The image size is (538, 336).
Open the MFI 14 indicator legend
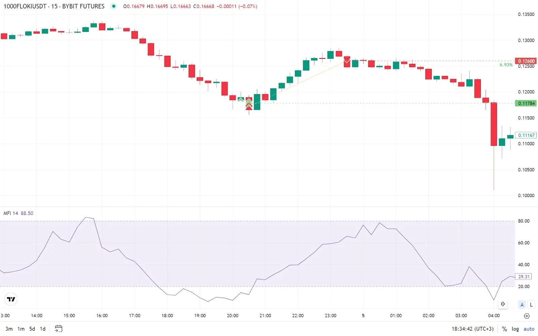(x=11, y=213)
